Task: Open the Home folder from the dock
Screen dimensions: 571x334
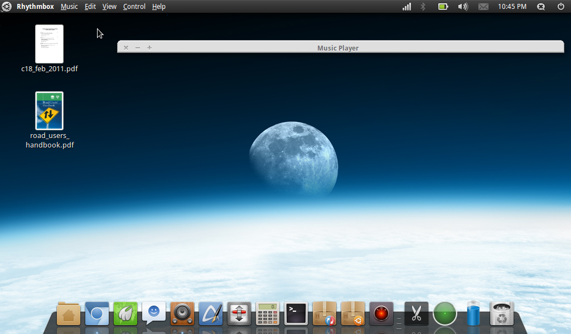Action: (69, 313)
